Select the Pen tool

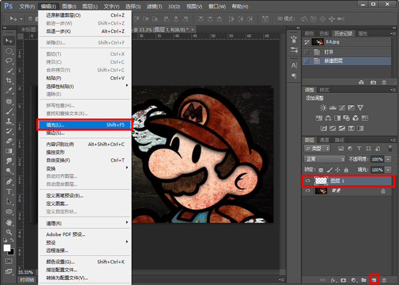click(x=9, y=181)
